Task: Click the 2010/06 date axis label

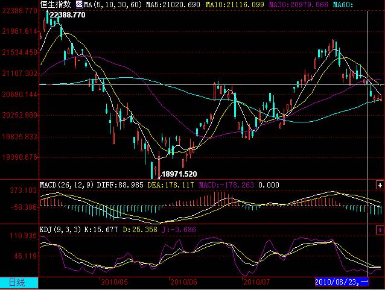Action: pyautogui.click(x=183, y=282)
